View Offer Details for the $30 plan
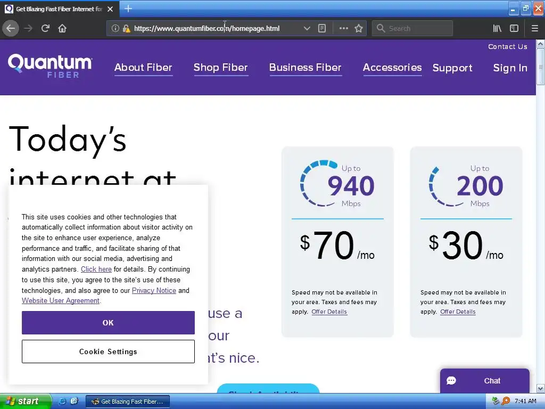The height and width of the screenshot is (409, 545). pos(458,312)
